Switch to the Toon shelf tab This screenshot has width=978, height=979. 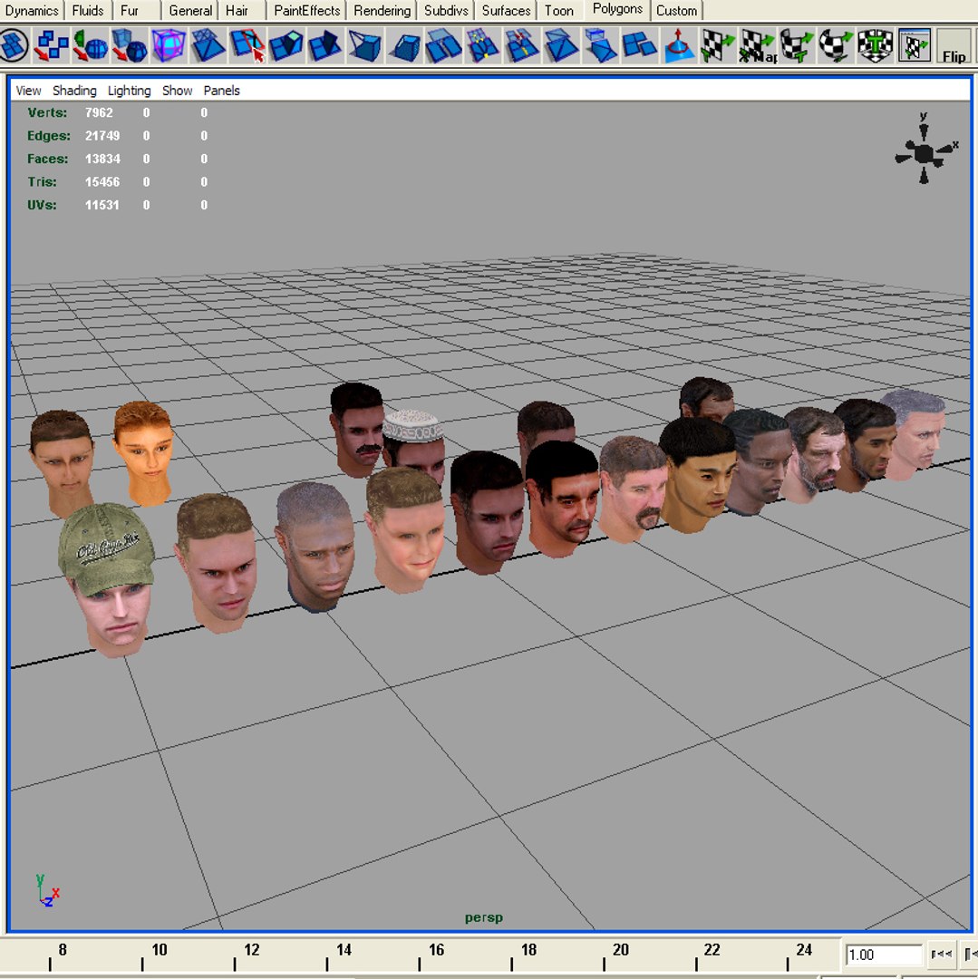point(559,11)
